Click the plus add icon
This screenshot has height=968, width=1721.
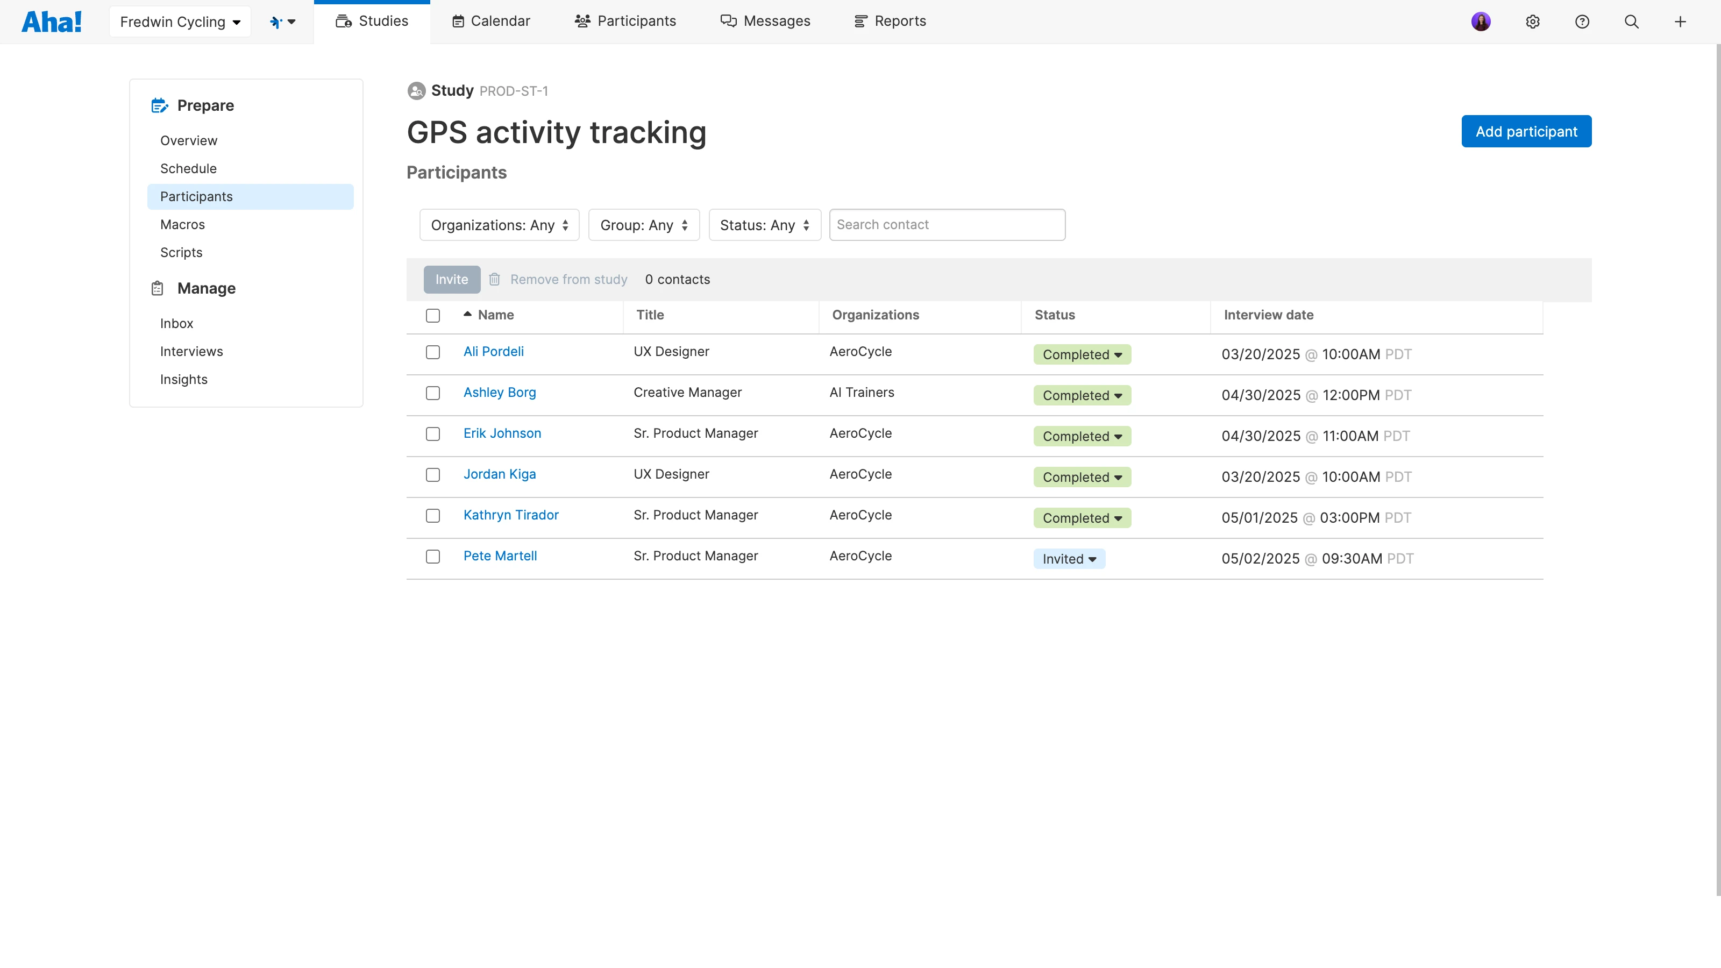click(1680, 22)
